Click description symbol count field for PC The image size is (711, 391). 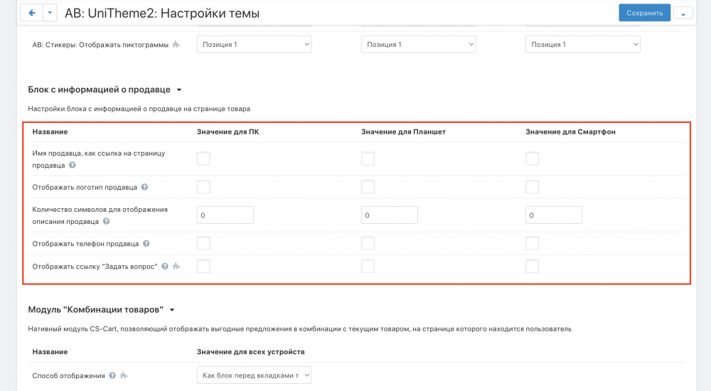pos(225,215)
